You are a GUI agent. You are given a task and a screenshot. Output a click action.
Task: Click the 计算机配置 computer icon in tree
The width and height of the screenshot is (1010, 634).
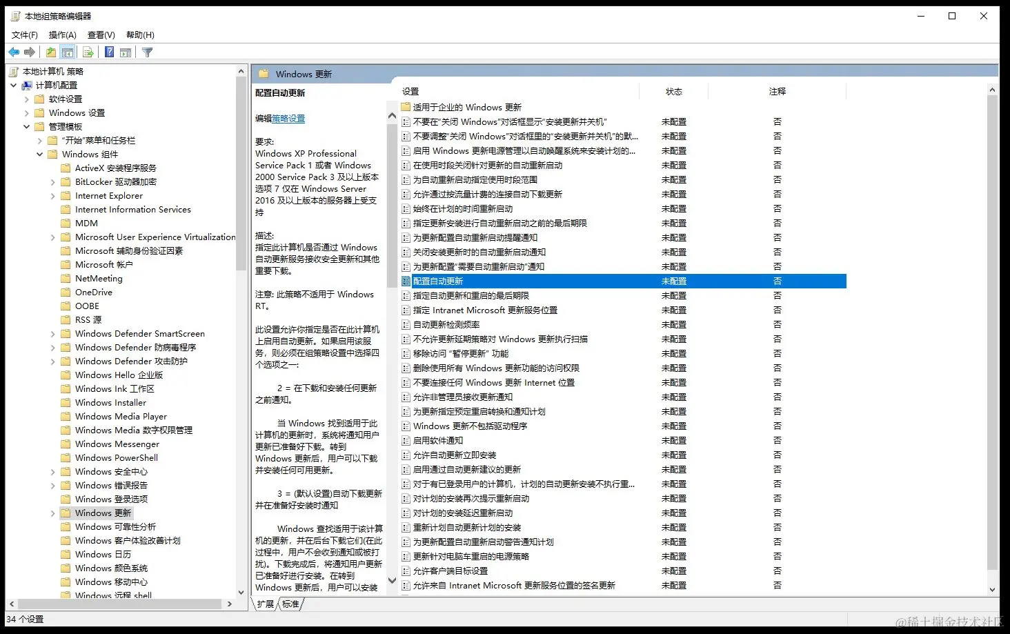27,86
